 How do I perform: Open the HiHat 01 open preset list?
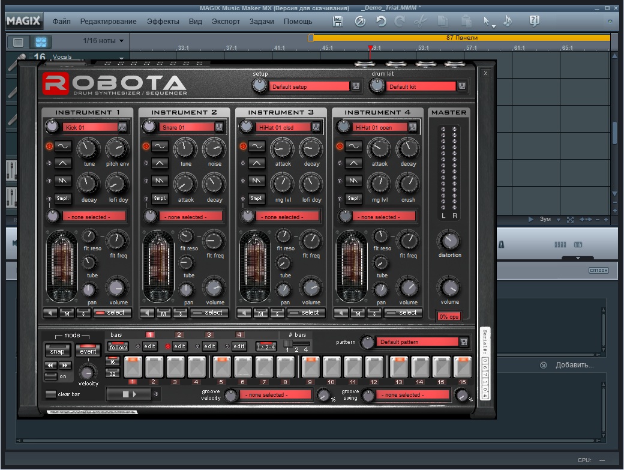(x=380, y=127)
